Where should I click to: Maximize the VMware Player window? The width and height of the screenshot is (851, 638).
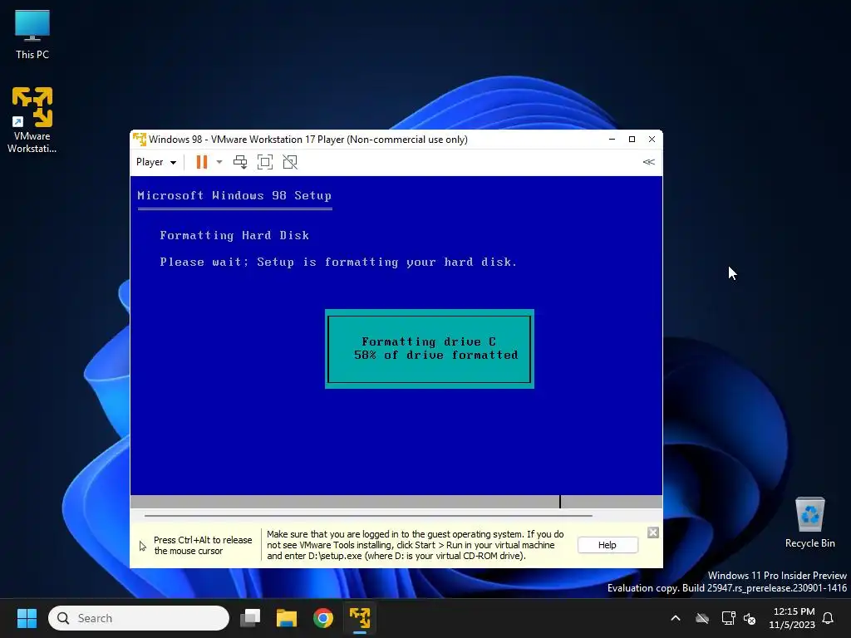632,140
